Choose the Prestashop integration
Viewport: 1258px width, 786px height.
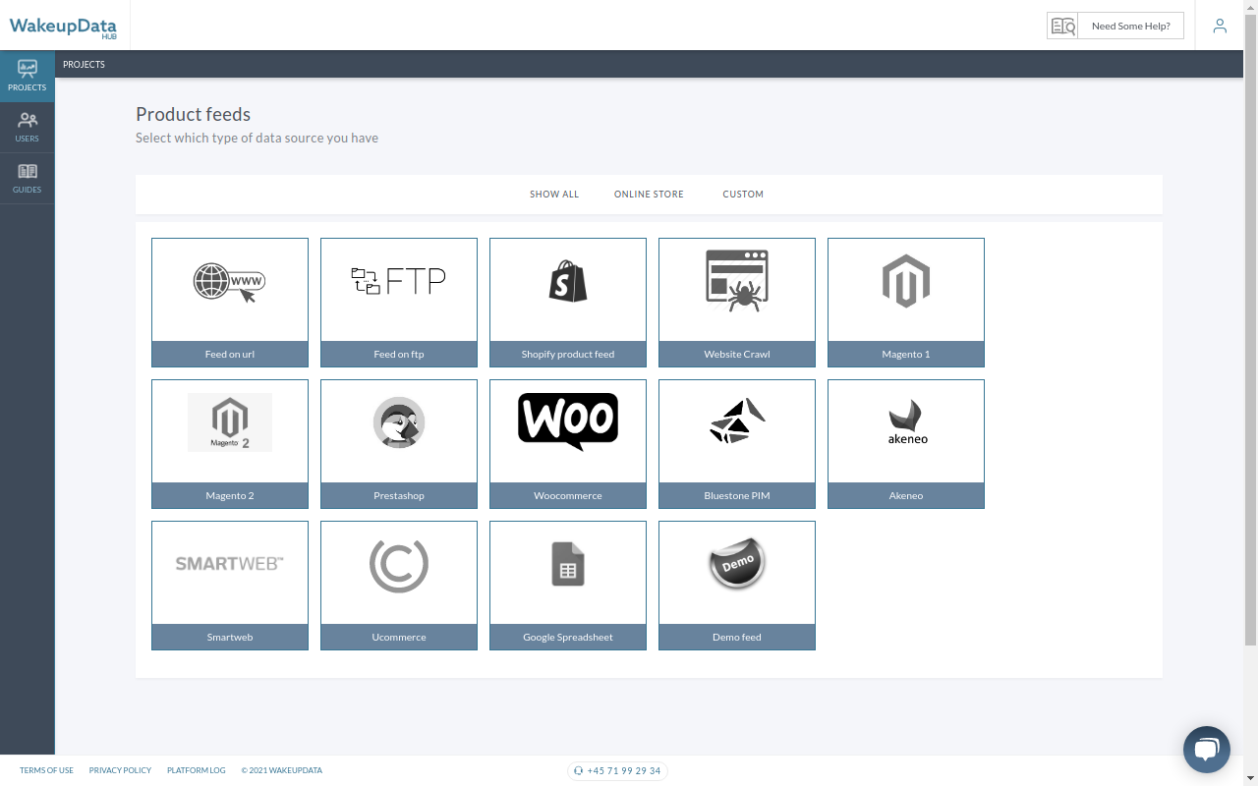(398, 443)
